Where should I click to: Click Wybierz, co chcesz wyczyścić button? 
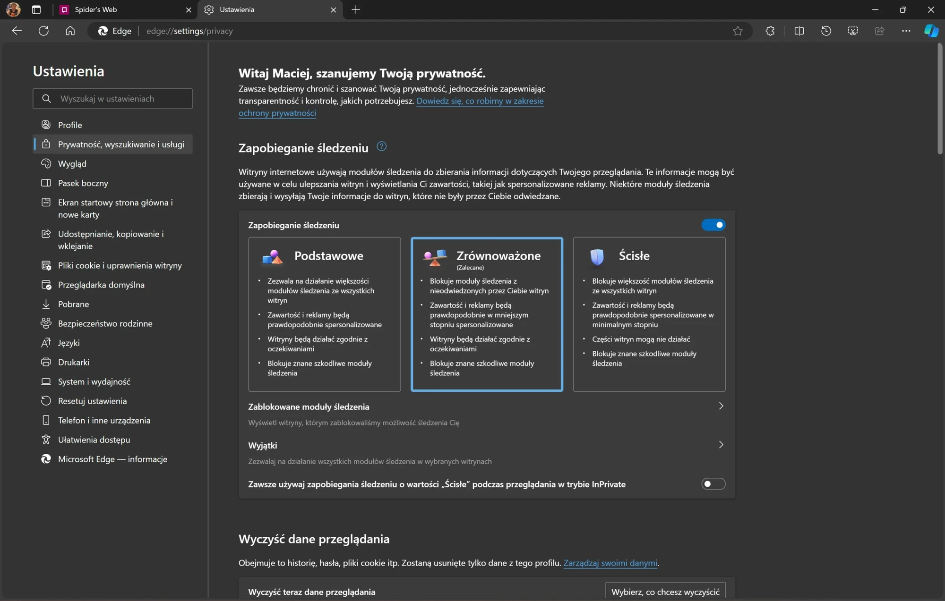(x=665, y=592)
